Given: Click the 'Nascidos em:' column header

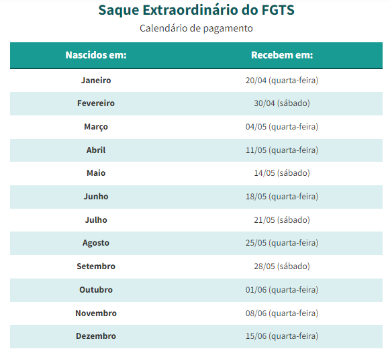Looking at the screenshot, I should pyautogui.click(x=96, y=55).
